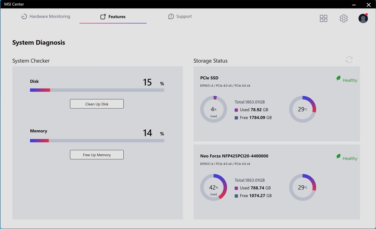Select the Free 1074.27 GB value

click(256, 196)
